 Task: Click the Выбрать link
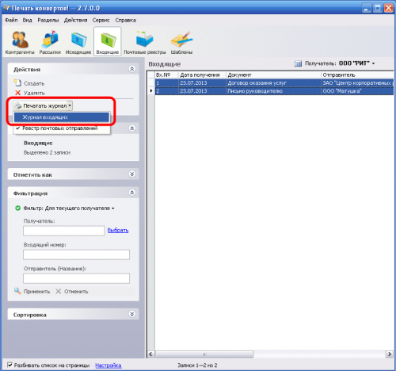click(x=118, y=231)
